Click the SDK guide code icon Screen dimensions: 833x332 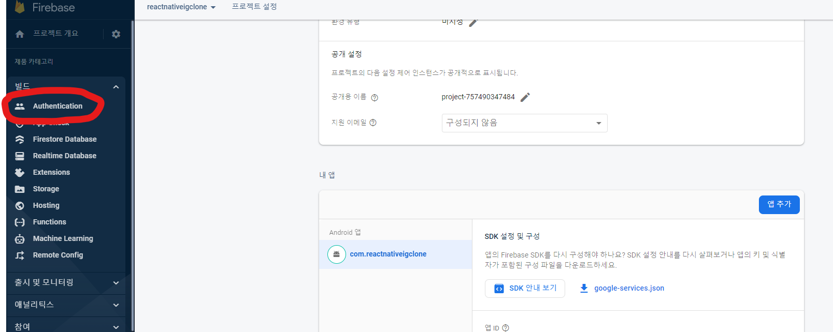(x=499, y=289)
